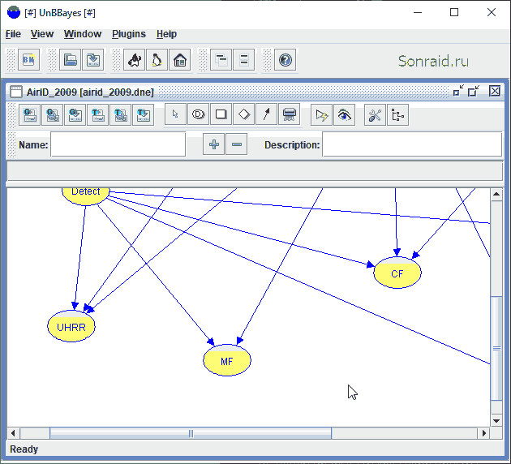Select the Metal look-and-feel icon
The height and width of the screenshot is (464, 511).
(x=135, y=60)
